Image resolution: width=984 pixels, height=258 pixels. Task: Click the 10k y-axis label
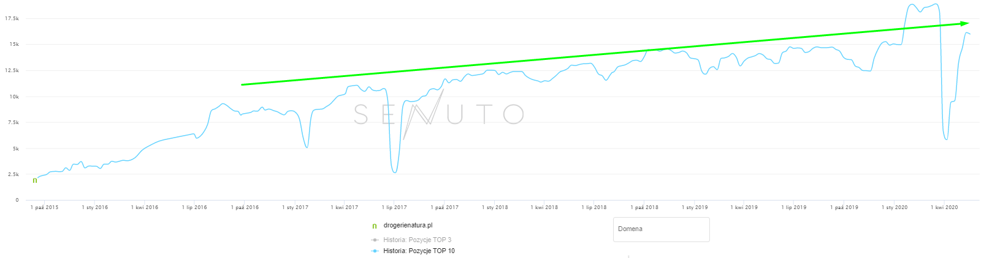pos(13,97)
